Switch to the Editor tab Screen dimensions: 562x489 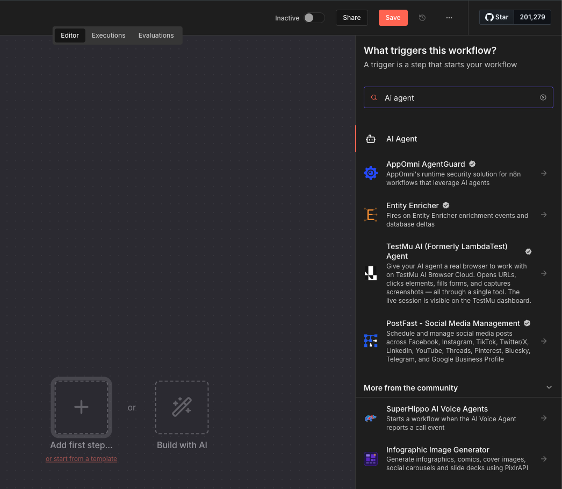[70, 36]
